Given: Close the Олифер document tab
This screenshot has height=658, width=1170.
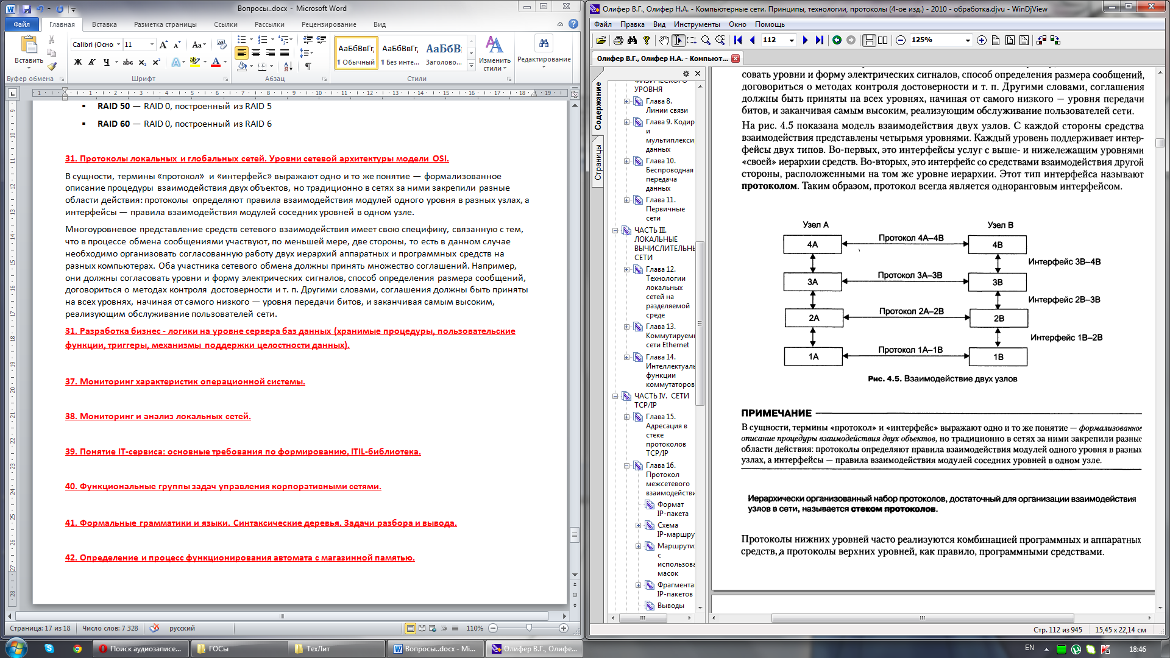Looking at the screenshot, I should coord(736,58).
